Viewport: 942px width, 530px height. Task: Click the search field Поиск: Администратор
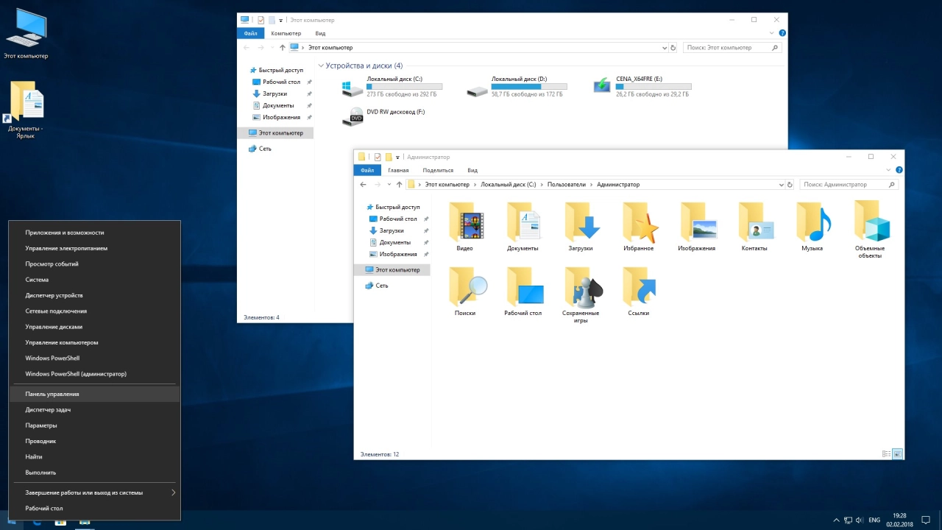tap(849, 185)
